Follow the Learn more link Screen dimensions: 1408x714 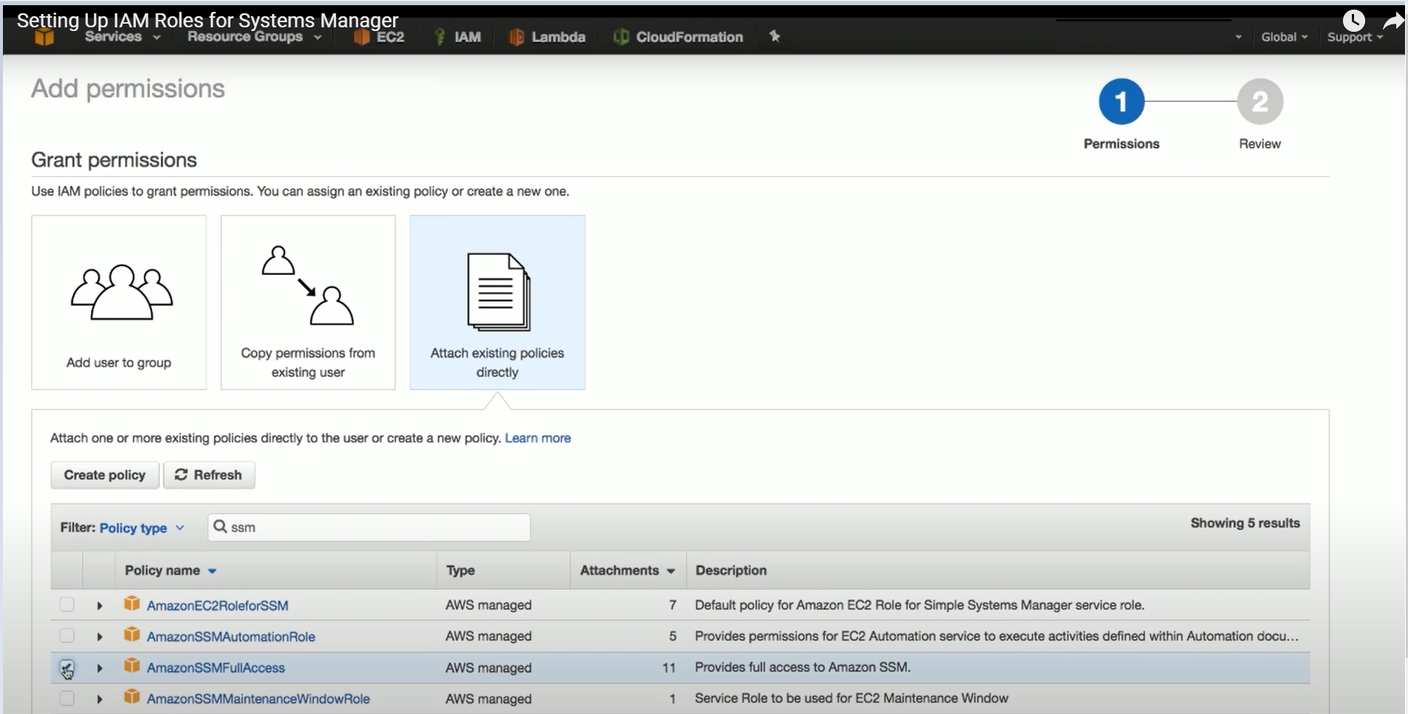point(538,438)
